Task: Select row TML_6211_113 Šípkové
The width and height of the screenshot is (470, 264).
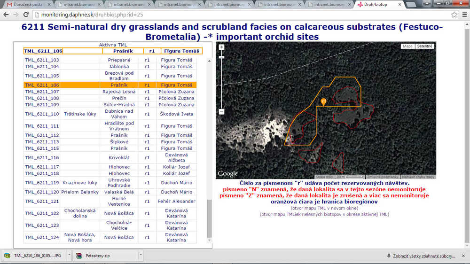Action: tap(110, 142)
